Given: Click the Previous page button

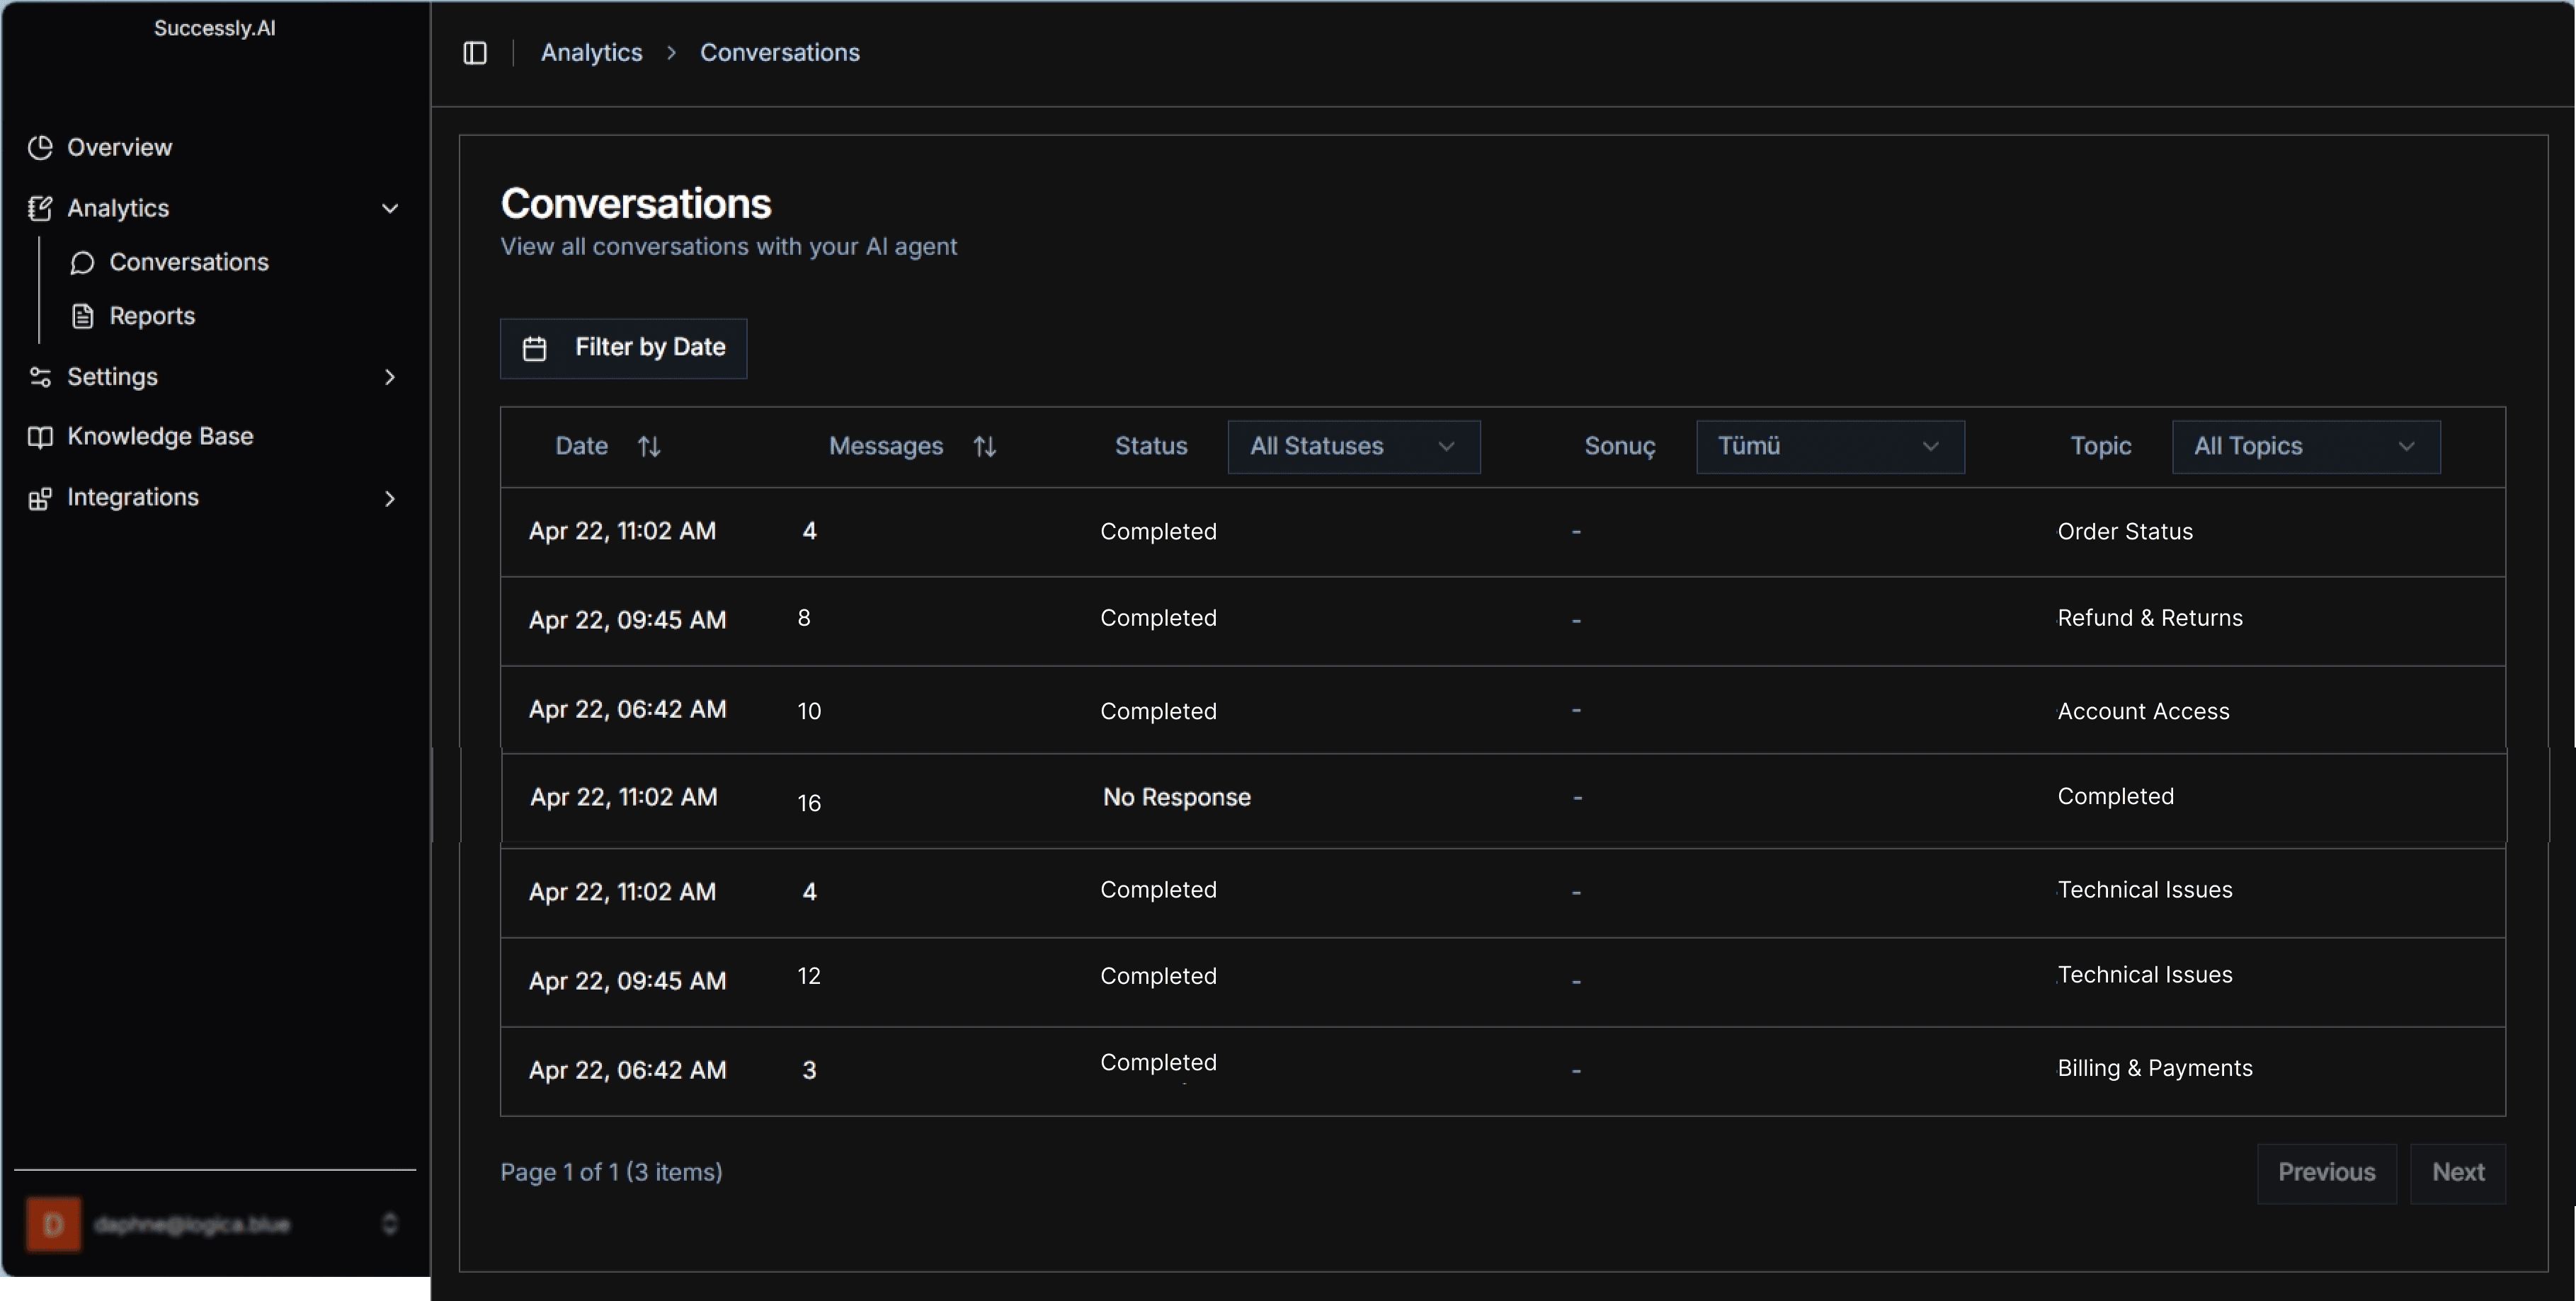Looking at the screenshot, I should coord(2326,1173).
